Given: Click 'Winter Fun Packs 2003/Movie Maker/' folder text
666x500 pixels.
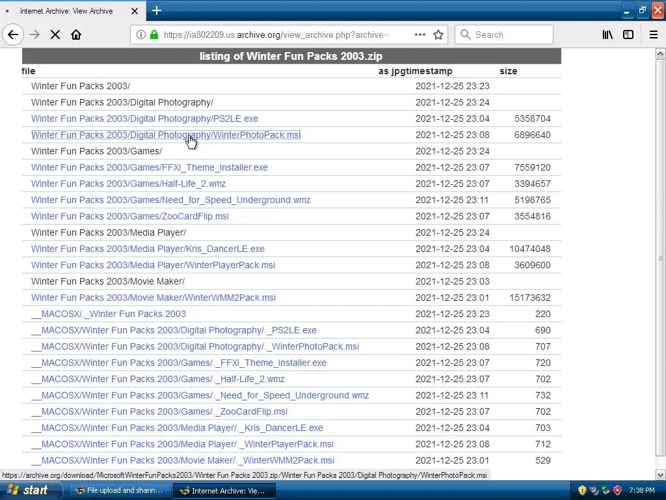Looking at the screenshot, I should (108, 281).
